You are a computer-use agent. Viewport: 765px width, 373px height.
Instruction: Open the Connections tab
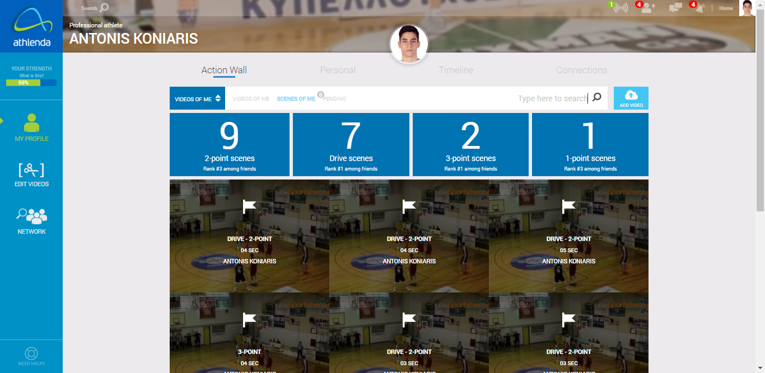[581, 70]
